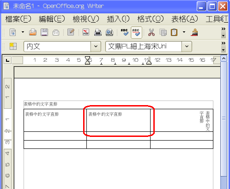Open the 檢視(V) menu
Viewport: 230px width, 189px height.
pyautogui.click(x=86, y=19)
